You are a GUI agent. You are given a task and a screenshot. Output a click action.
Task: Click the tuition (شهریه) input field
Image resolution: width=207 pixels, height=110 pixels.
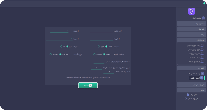point(102,39)
